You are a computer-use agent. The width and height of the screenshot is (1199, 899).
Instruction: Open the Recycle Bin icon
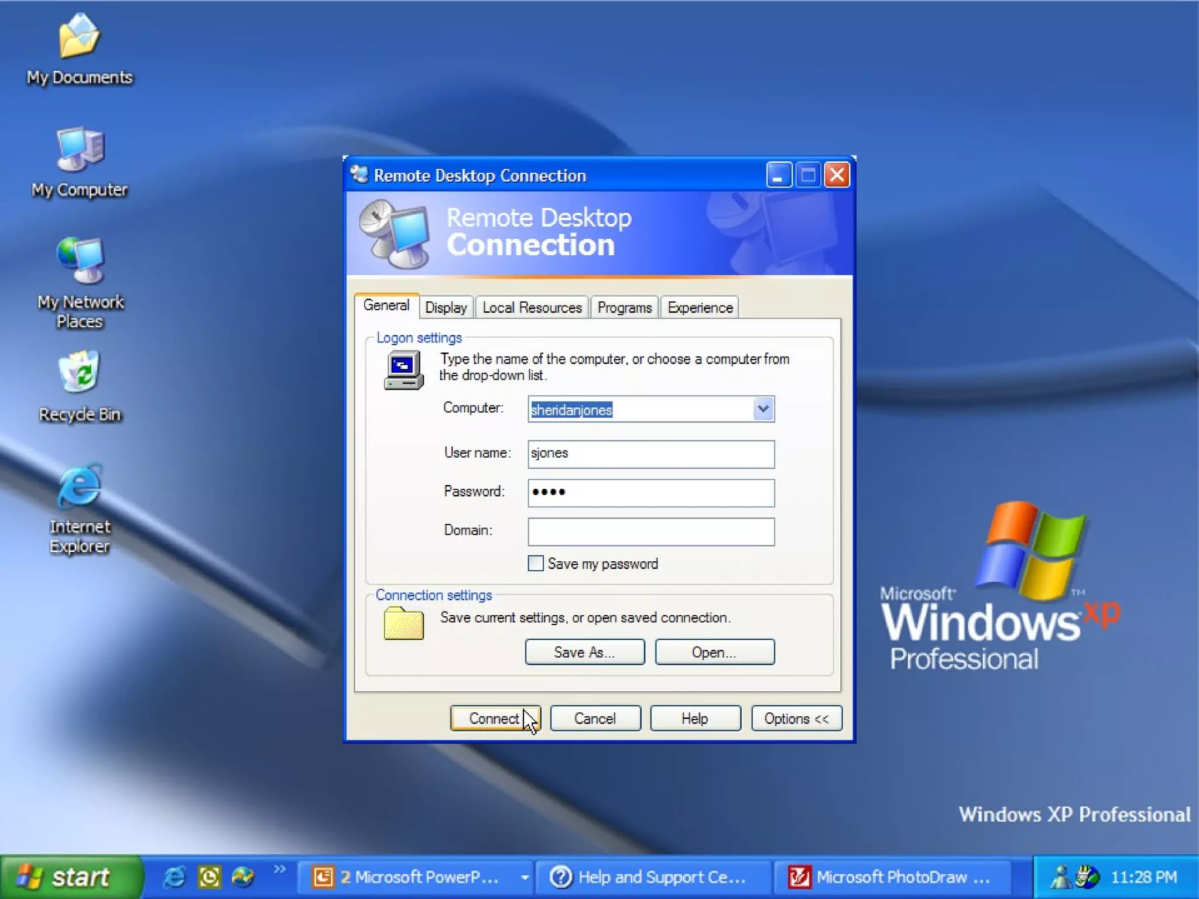click(80, 386)
